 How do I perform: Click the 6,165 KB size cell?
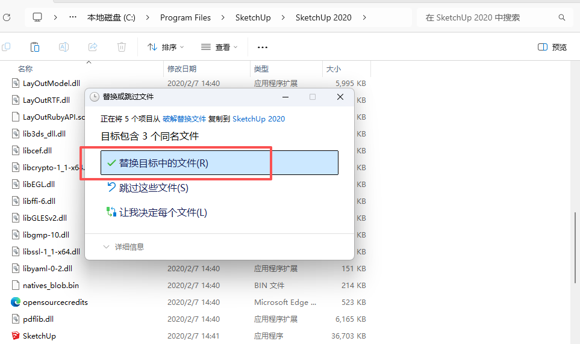[x=351, y=319]
